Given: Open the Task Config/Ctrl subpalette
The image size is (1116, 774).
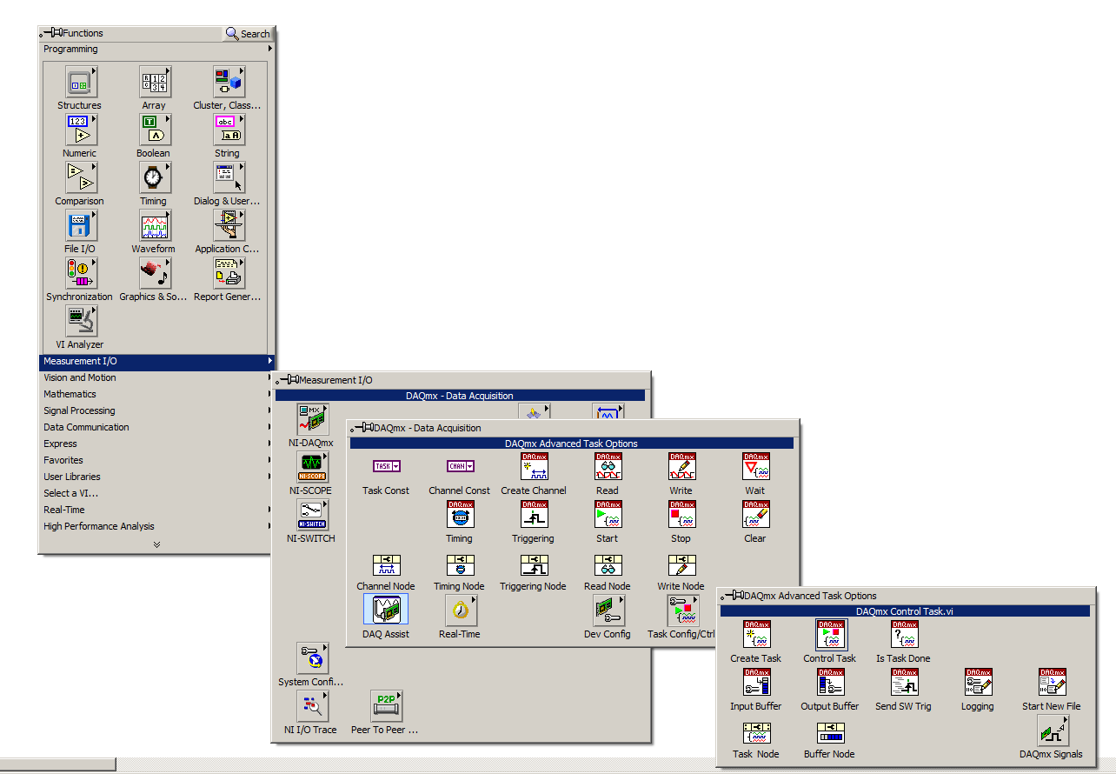Looking at the screenshot, I should pos(683,611).
